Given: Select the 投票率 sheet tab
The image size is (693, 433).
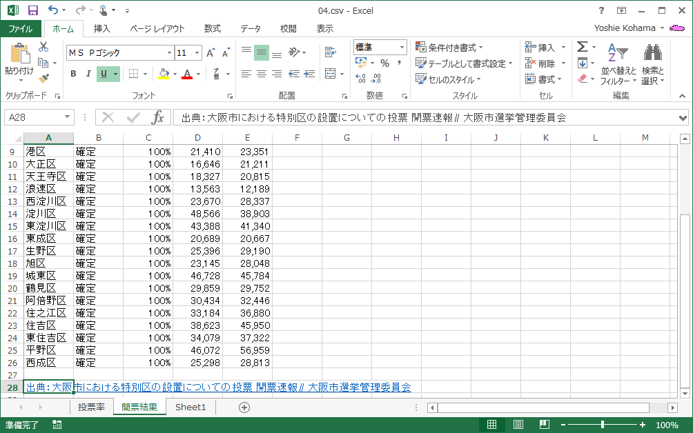Looking at the screenshot, I should [92, 407].
